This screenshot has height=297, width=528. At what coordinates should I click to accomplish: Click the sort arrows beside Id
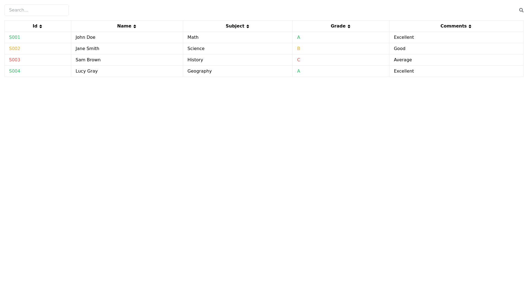(x=41, y=26)
